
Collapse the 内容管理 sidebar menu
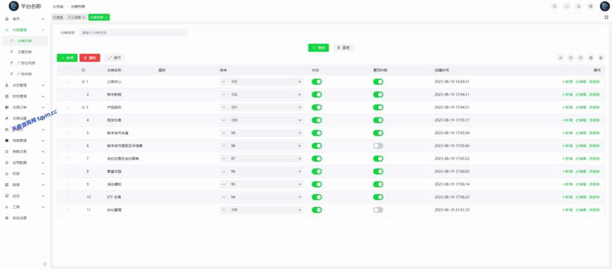pyautogui.click(x=25, y=30)
